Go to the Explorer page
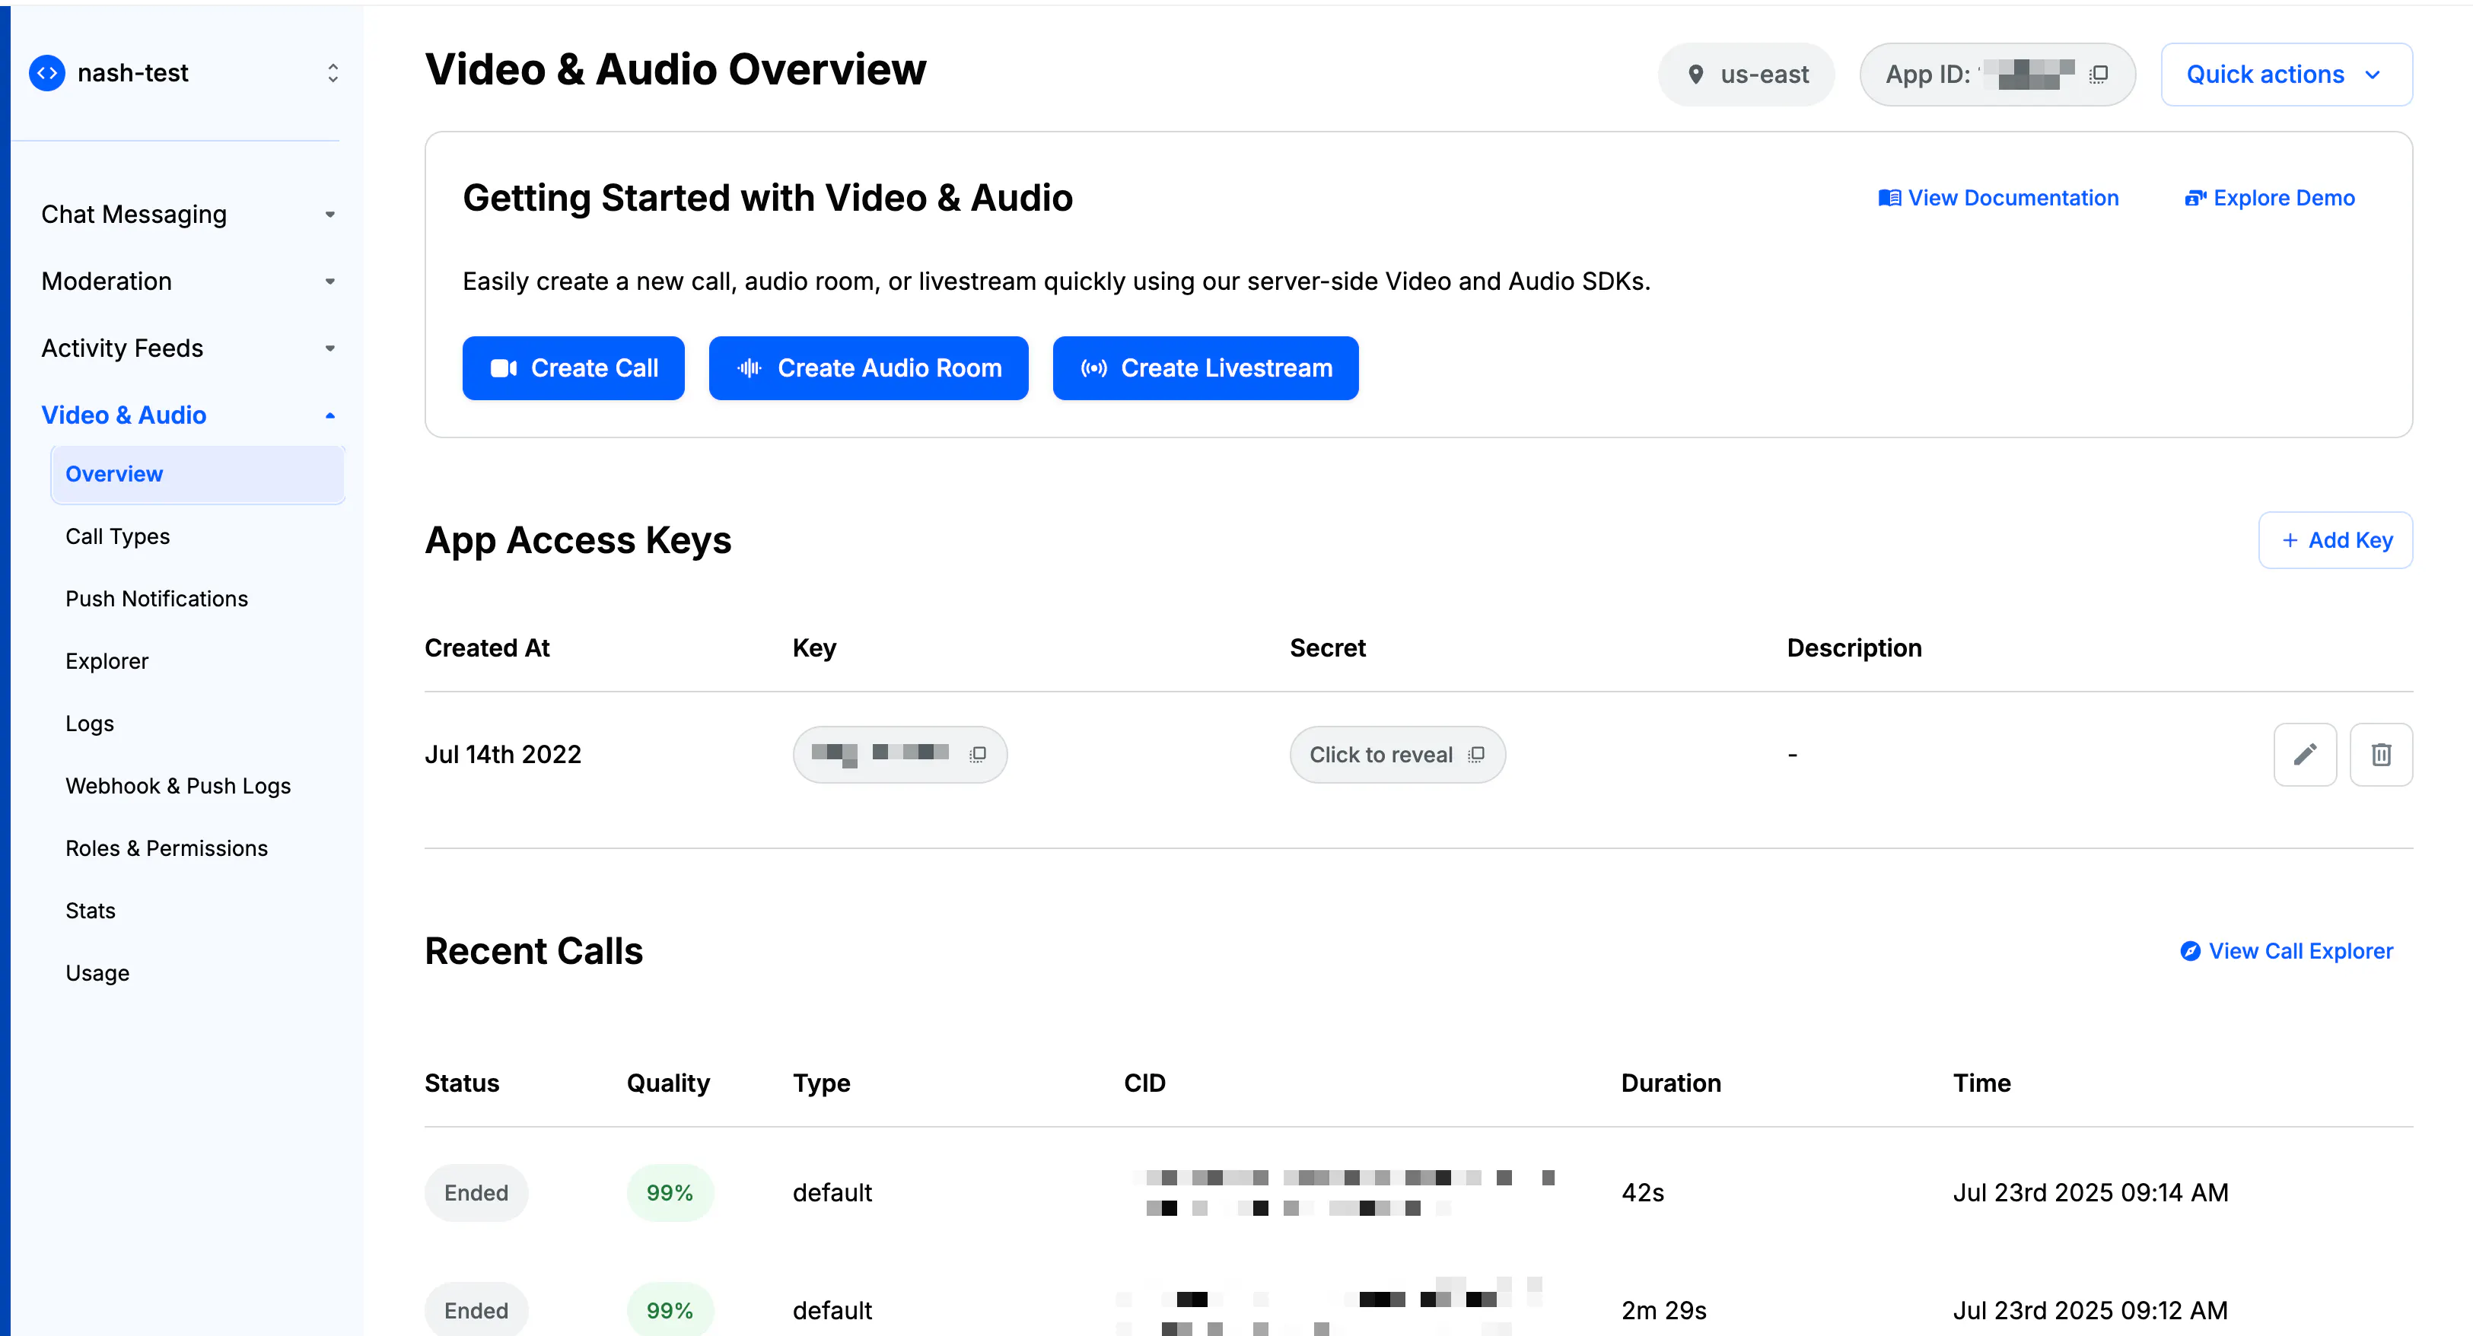The width and height of the screenshot is (2473, 1336). (x=107, y=661)
